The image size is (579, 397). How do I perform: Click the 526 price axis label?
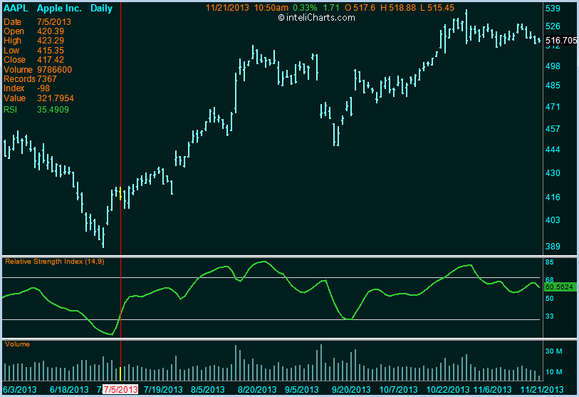coord(553,26)
